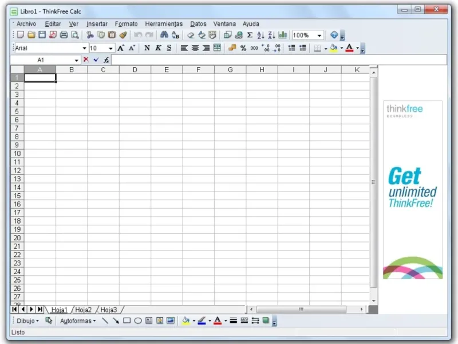Image resolution: width=458 pixels, height=344 pixels.
Task: Create a new blank workbook
Action: click(21, 35)
